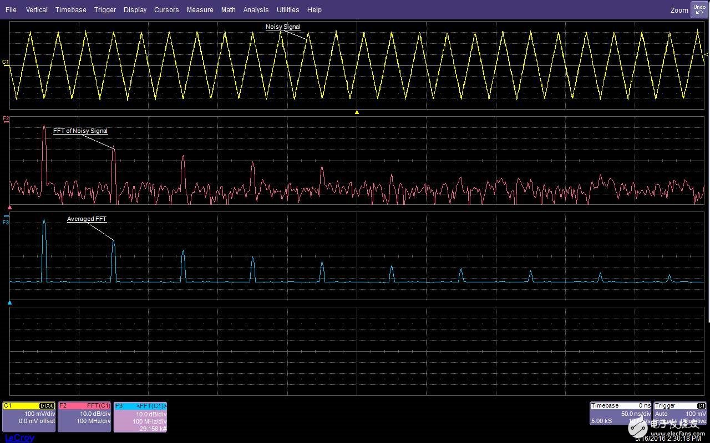Open the C1 channel descriptor box
Image resolution: width=710 pixels, height=443 pixels.
click(29, 414)
